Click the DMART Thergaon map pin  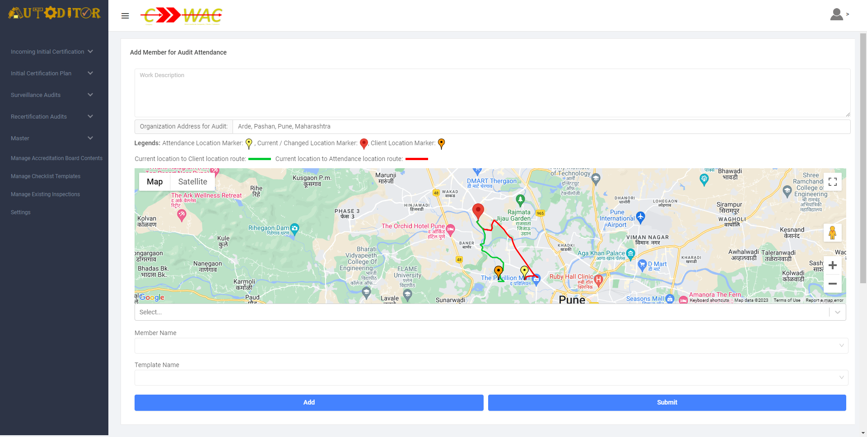tap(477, 171)
